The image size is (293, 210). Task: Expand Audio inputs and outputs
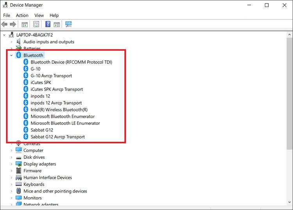[11, 42]
